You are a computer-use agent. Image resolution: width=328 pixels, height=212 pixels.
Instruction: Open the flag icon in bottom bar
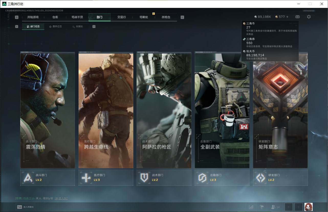pyautogui.click(x=262, y=207)
